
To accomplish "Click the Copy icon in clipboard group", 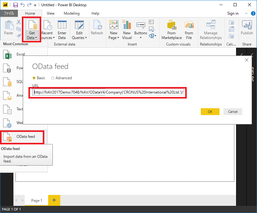I will [18, 29].
